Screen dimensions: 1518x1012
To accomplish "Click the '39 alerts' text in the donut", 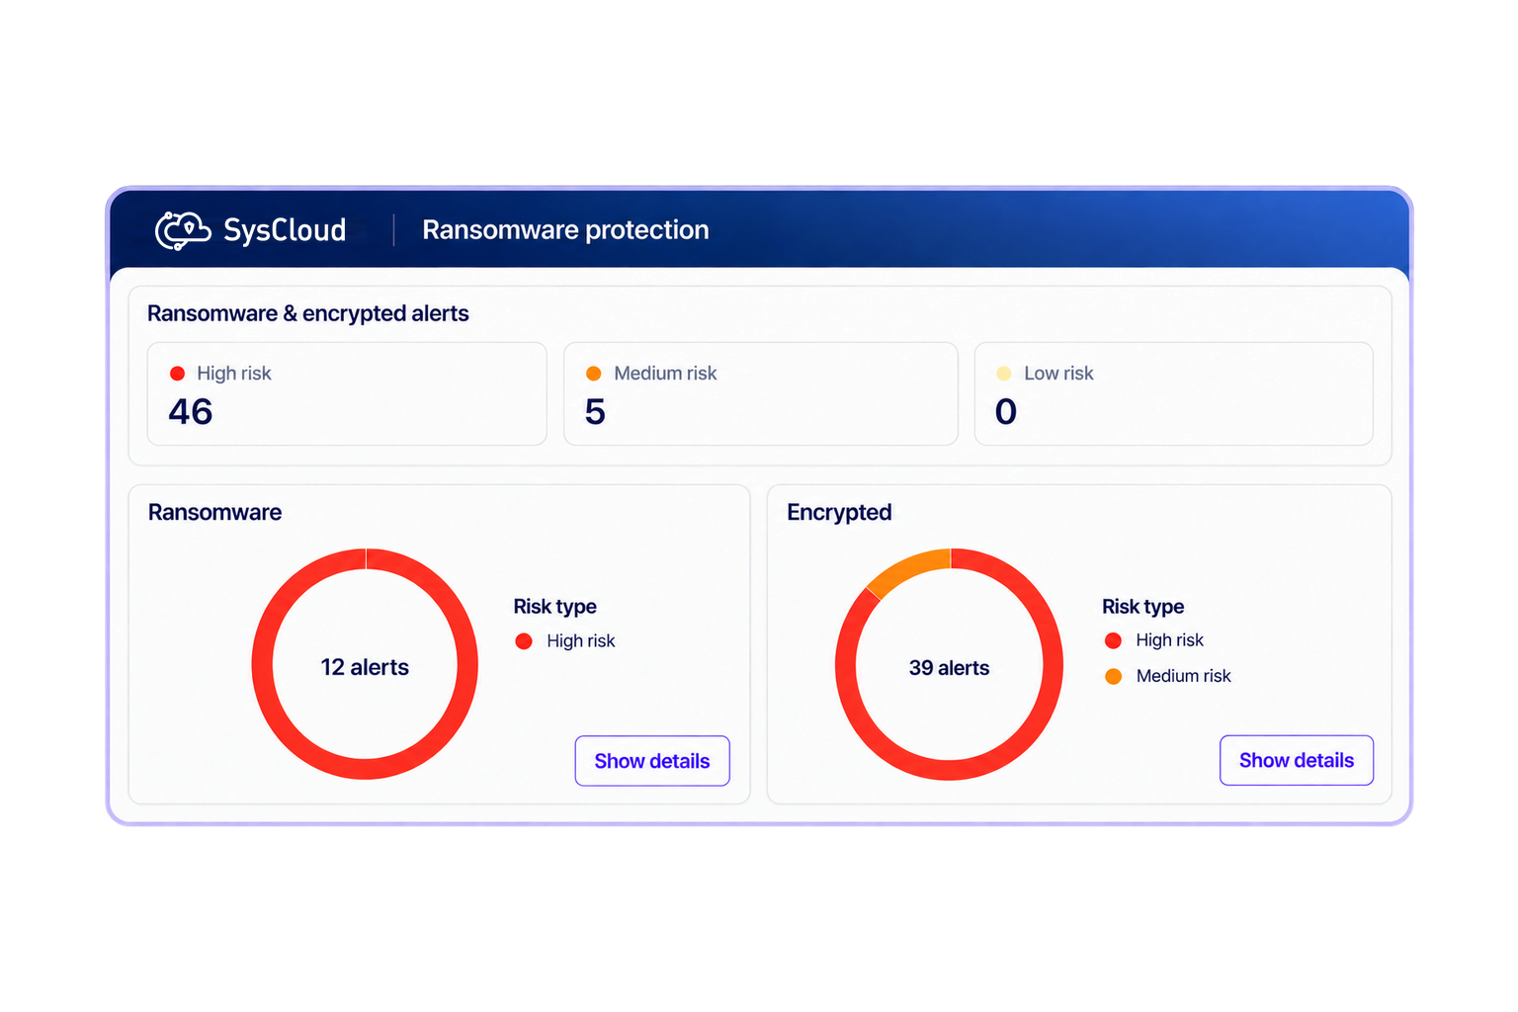I will click(949, 668).
